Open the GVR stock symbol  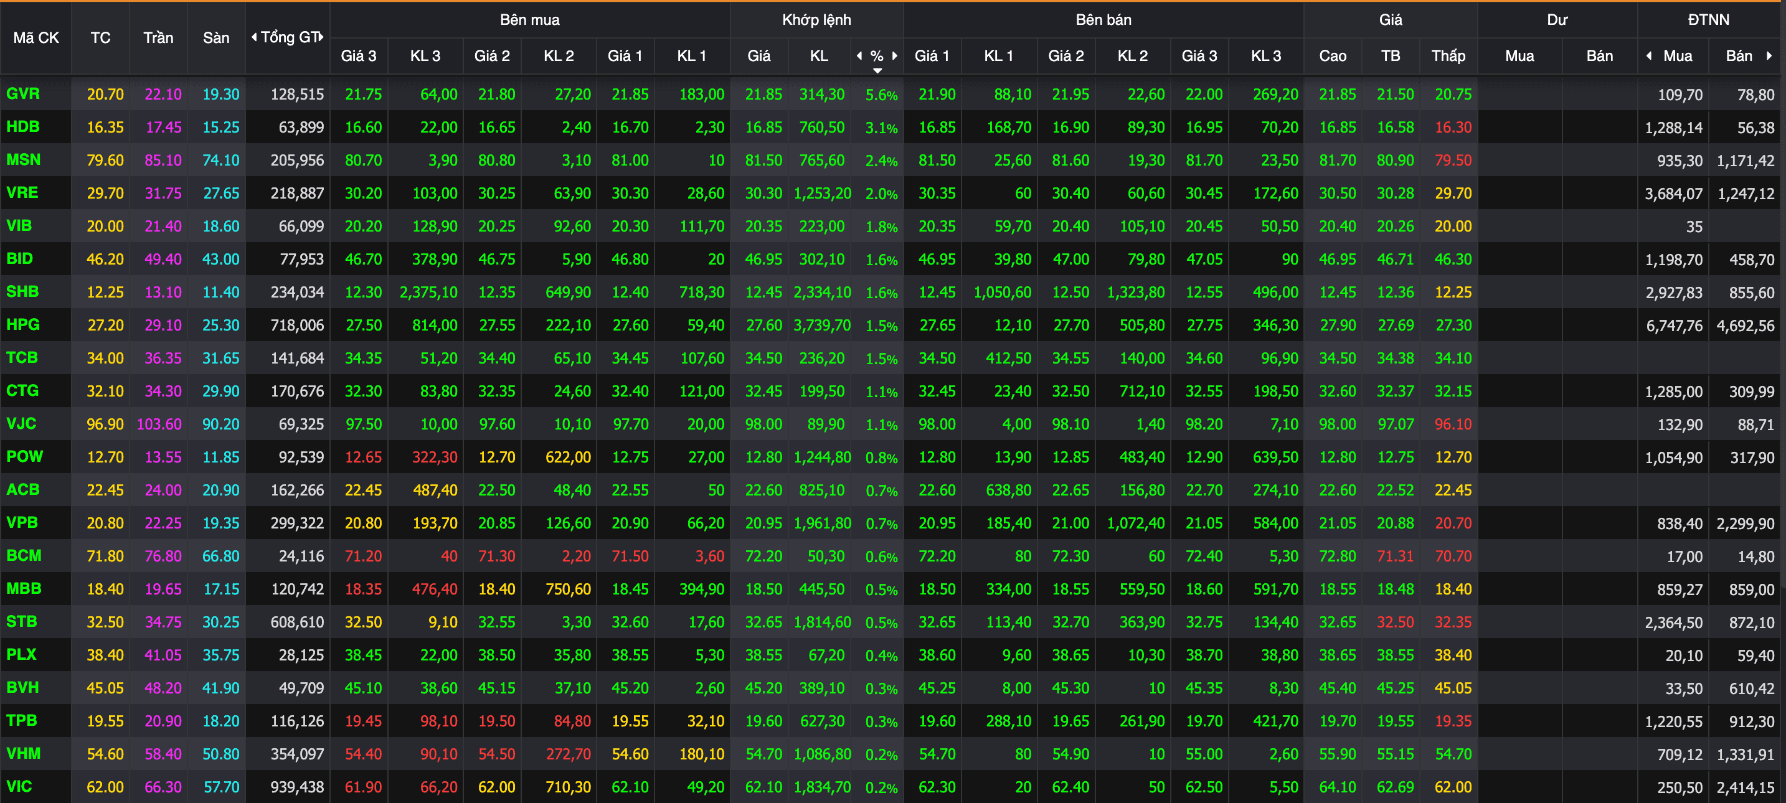point(23,93)
